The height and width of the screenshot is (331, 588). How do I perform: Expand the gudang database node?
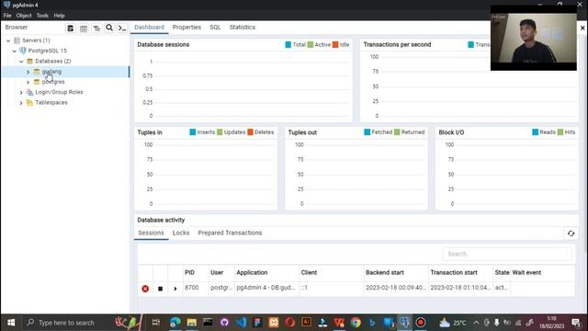point(28,72)
